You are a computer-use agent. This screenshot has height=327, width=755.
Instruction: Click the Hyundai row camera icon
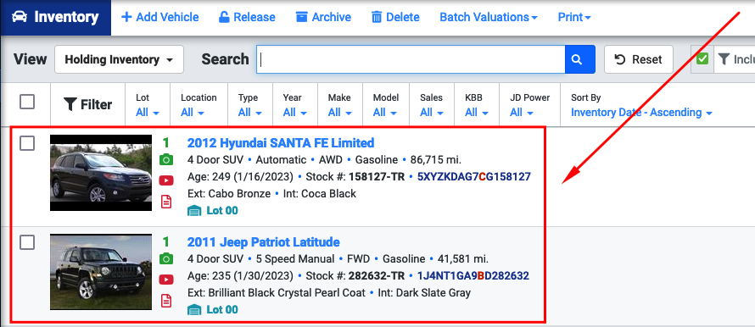(166, 159)
